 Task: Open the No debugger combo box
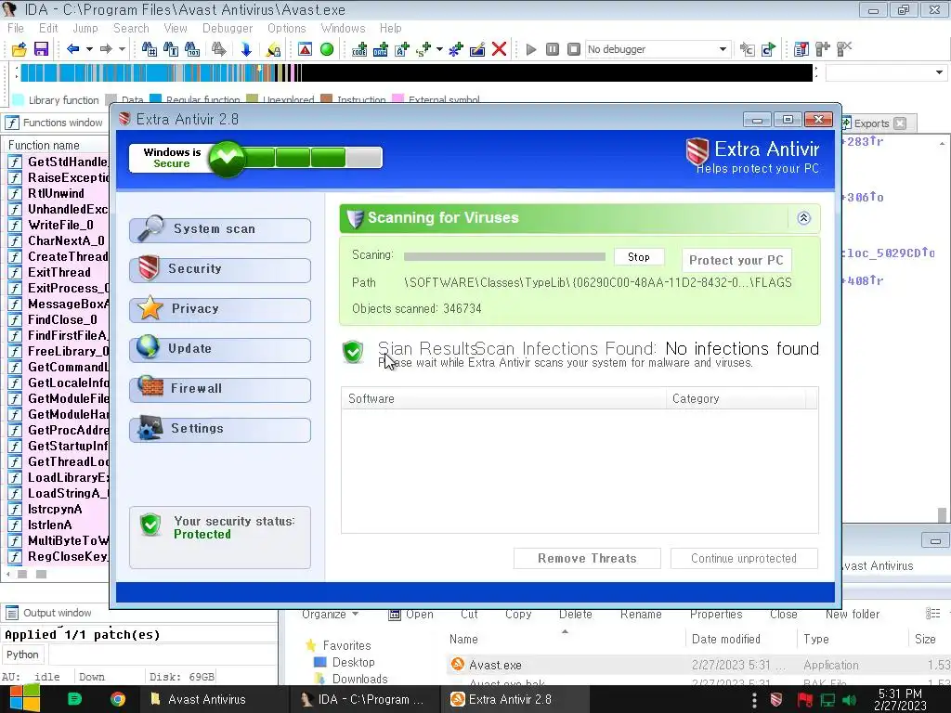coord(657,49)
